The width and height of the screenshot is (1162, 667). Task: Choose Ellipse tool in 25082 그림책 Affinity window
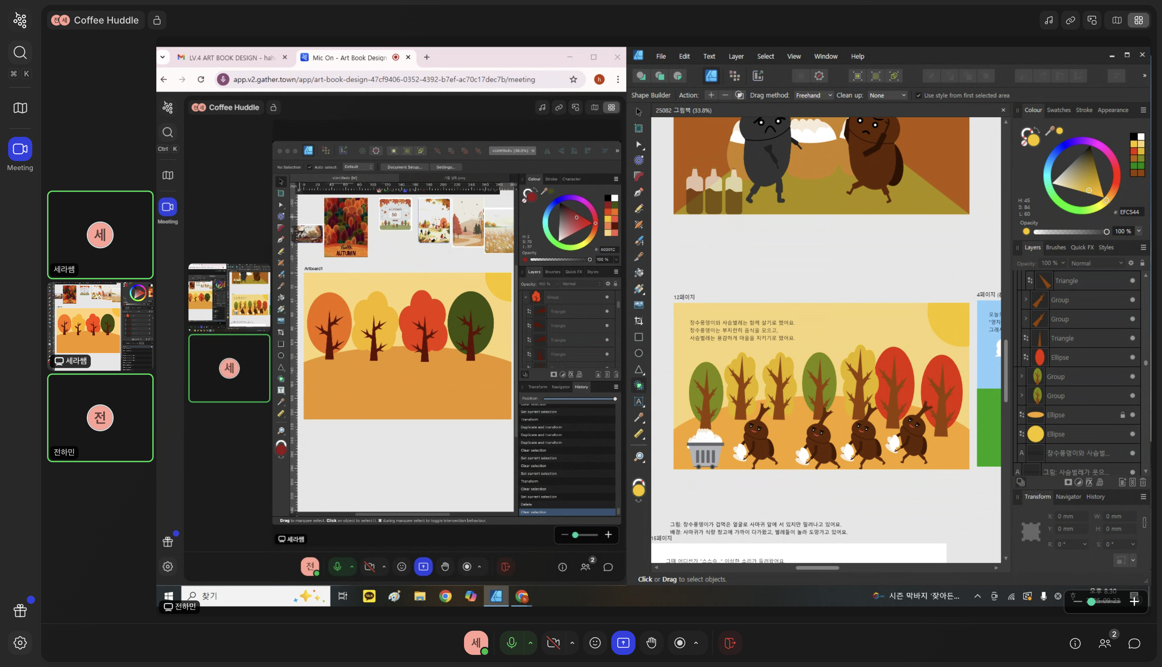coord(638,353)
